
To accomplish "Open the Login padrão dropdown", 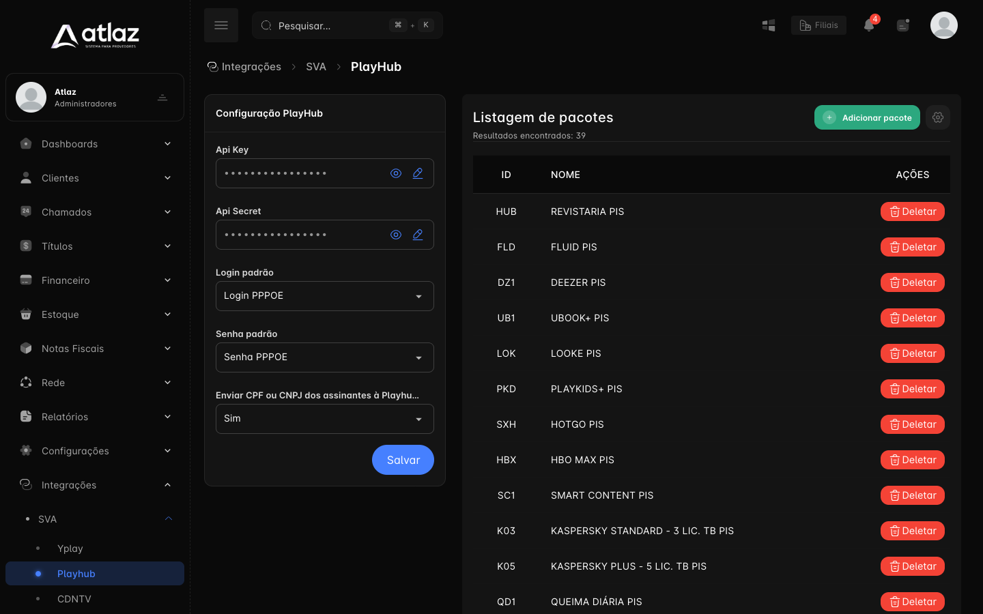I will 325,296.
